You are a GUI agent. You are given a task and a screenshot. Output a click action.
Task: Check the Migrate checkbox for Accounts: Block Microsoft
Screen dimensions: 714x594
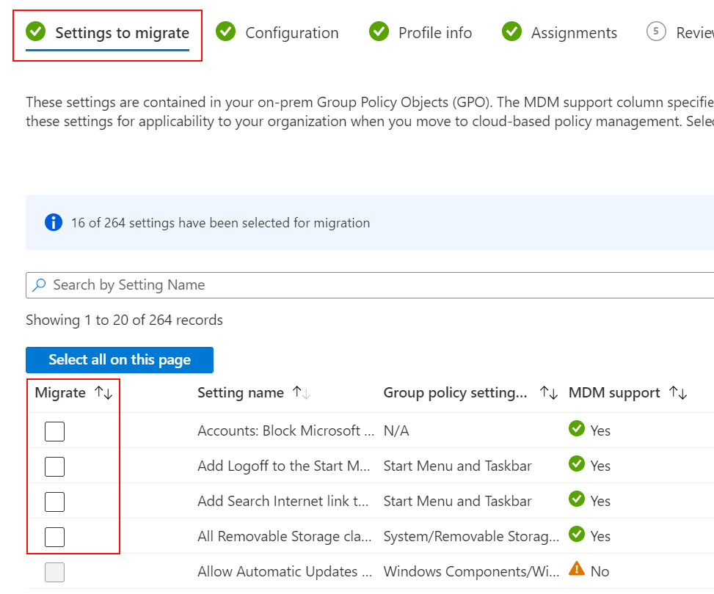(x=54, y=431)
